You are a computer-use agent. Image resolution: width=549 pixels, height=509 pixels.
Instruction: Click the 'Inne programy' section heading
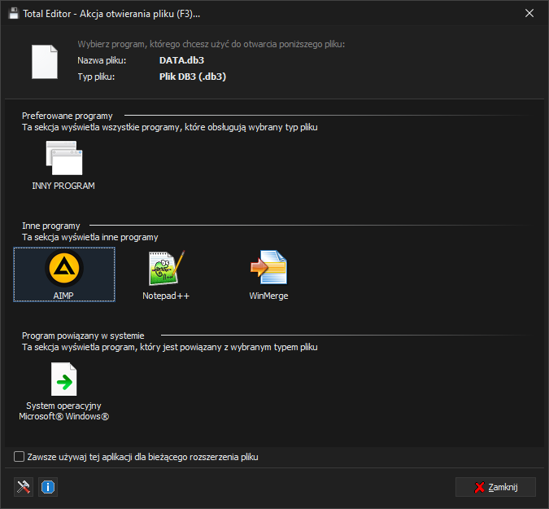coord(51,226)
